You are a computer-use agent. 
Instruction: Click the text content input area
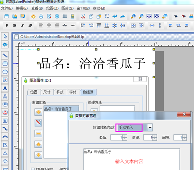[x=131, y=159]
